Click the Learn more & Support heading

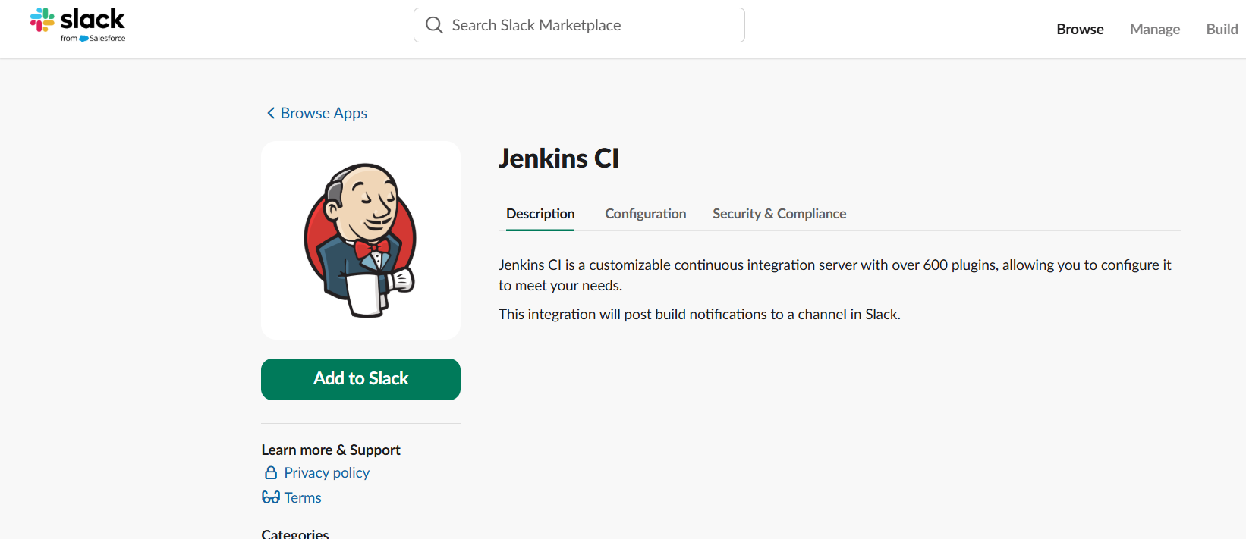pyautogui.click(x=331, y=450)
